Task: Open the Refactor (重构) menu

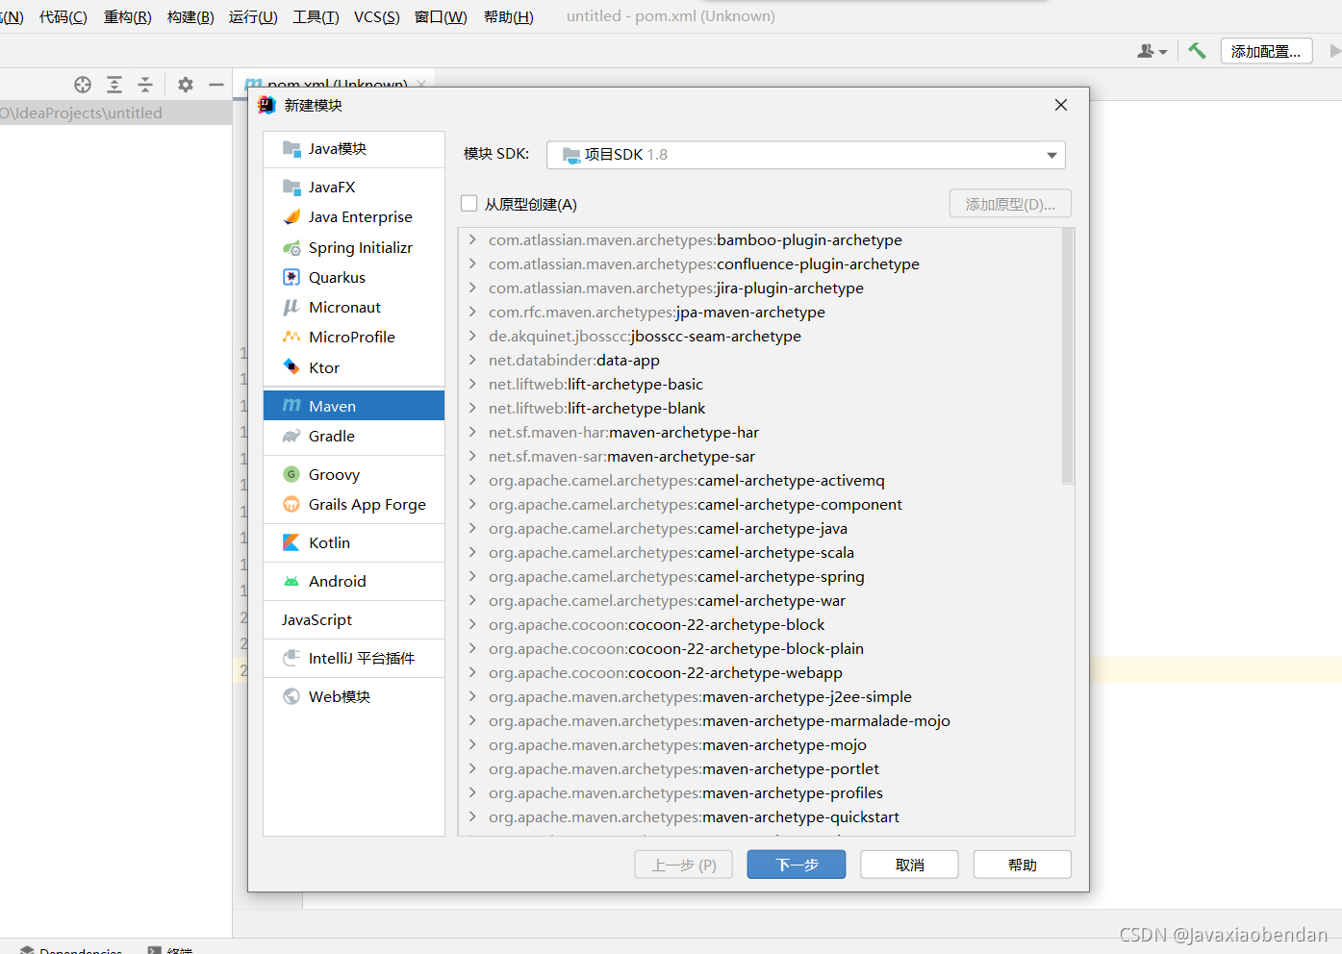Action: (128, 16)
